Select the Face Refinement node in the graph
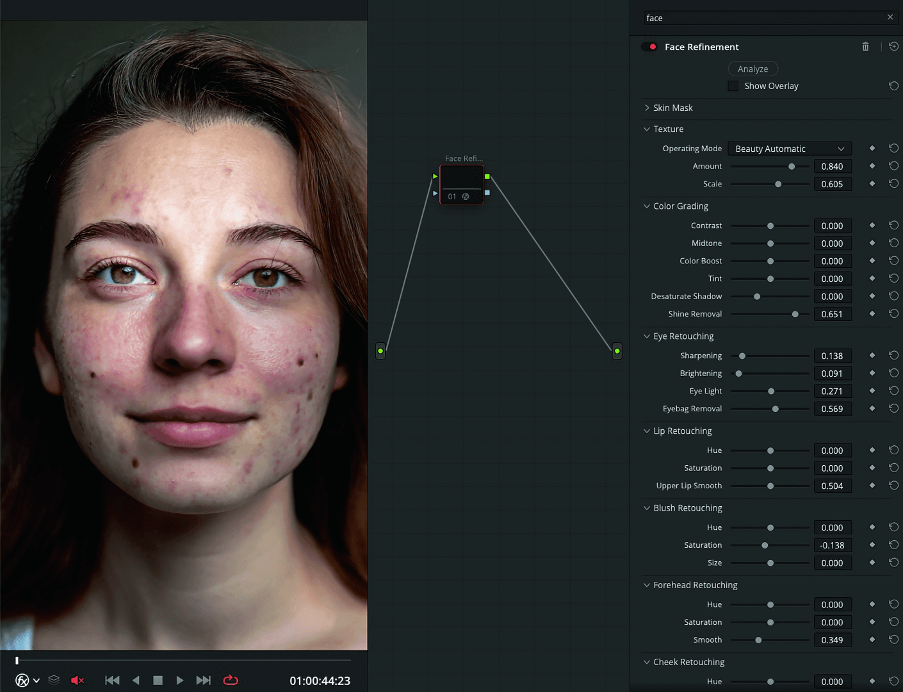 tap(462, 185)
